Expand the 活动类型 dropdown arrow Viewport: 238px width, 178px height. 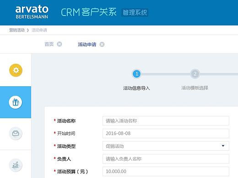[x=223, y=146]
